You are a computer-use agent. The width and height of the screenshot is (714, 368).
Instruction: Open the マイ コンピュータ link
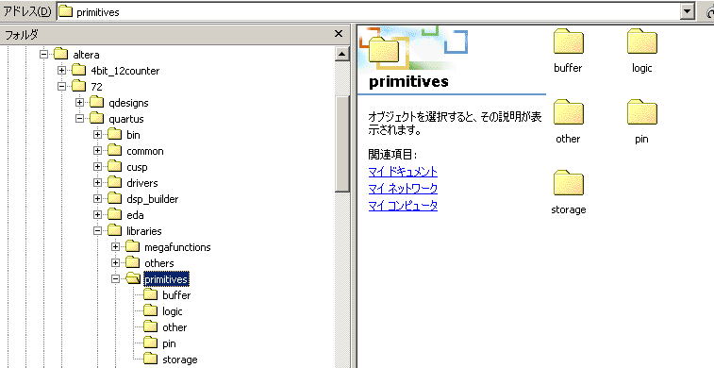[403, 206]
